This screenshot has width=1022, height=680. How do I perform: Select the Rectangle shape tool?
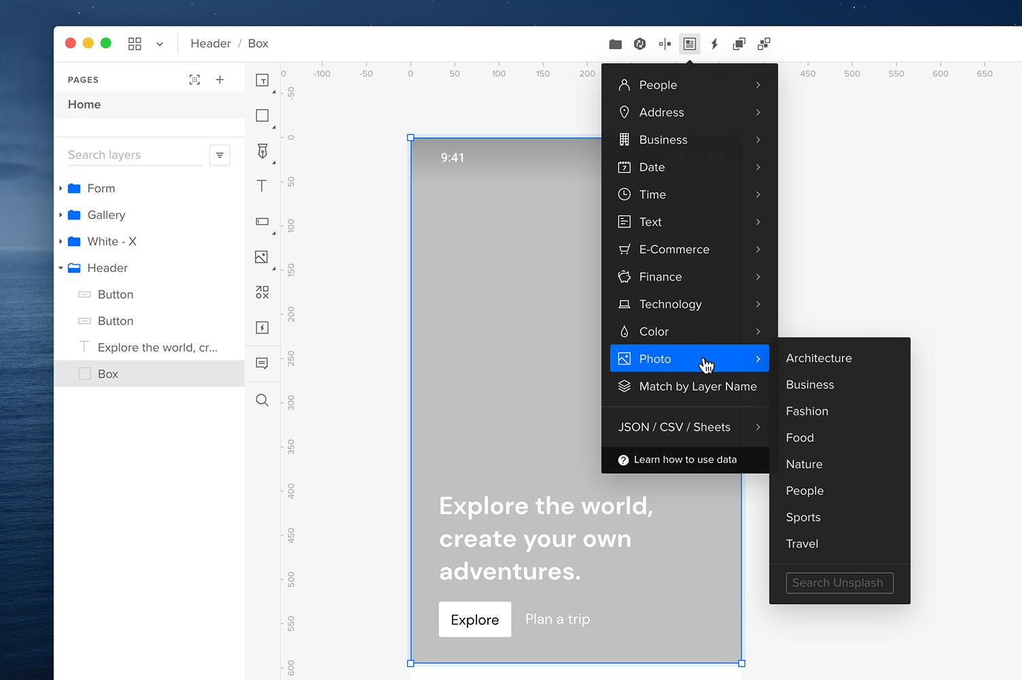(262, 116)
